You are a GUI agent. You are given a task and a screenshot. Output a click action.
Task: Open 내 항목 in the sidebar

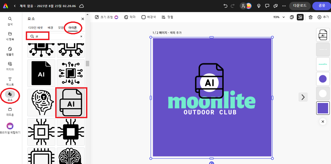coord(10,36)
